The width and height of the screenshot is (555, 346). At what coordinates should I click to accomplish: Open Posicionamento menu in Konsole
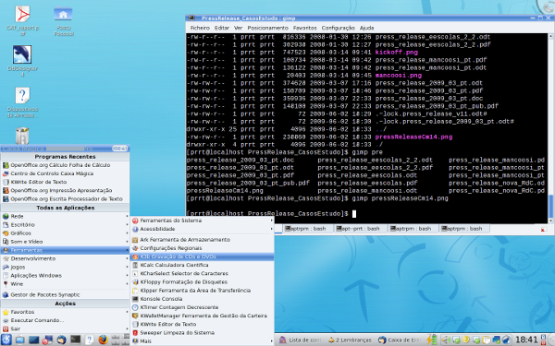click(267, 28)
